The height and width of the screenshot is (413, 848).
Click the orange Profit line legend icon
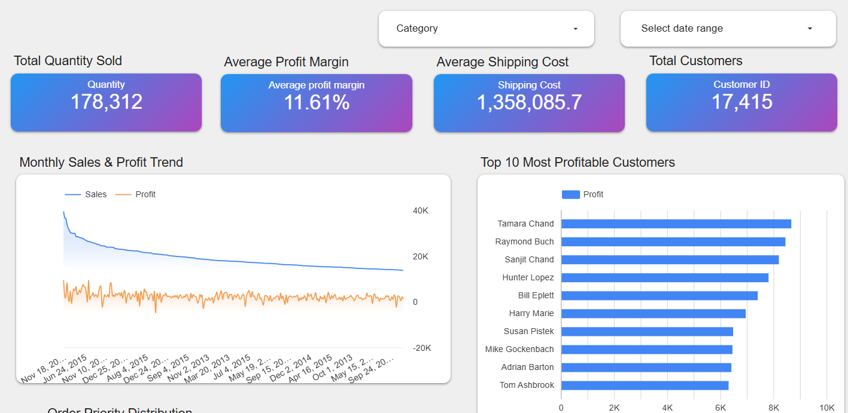pyautogui.click(x=124, y=194)
